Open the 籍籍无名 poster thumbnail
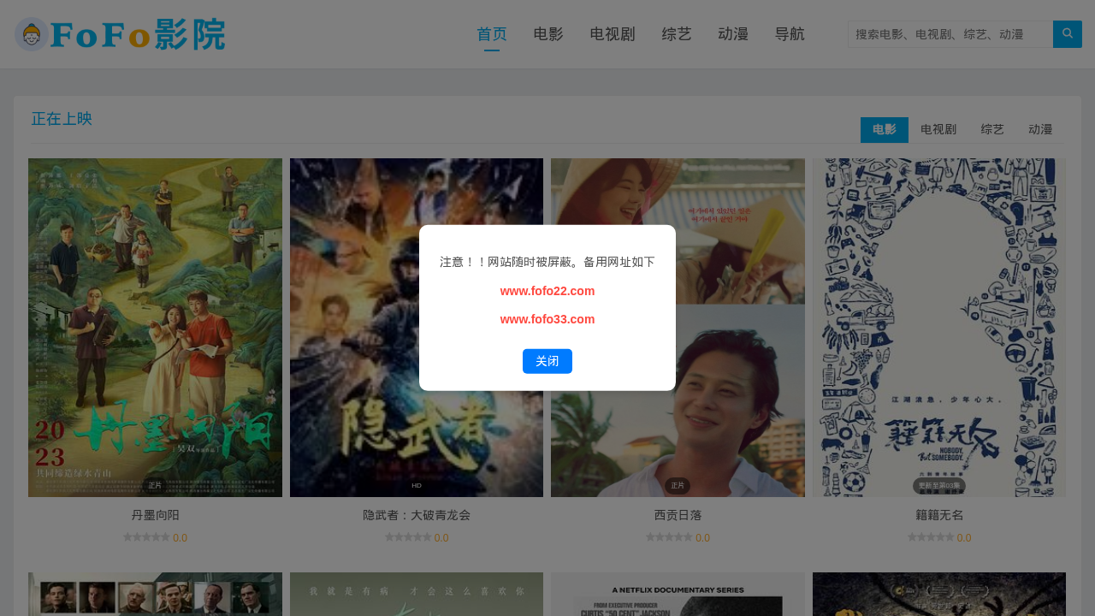The width and height of the screenshot is (1095, 616). [938, 327]
